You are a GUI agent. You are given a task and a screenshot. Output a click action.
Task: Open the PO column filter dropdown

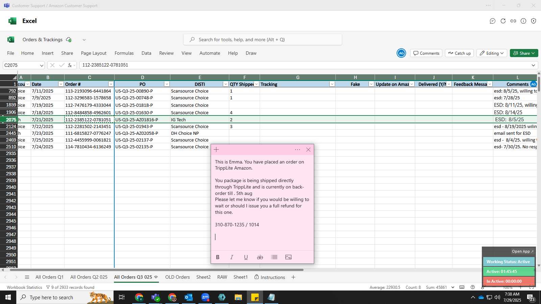click(x=167, y=84)
